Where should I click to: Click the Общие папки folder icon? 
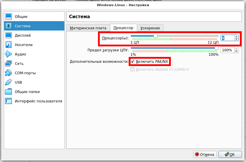(8, 92)
